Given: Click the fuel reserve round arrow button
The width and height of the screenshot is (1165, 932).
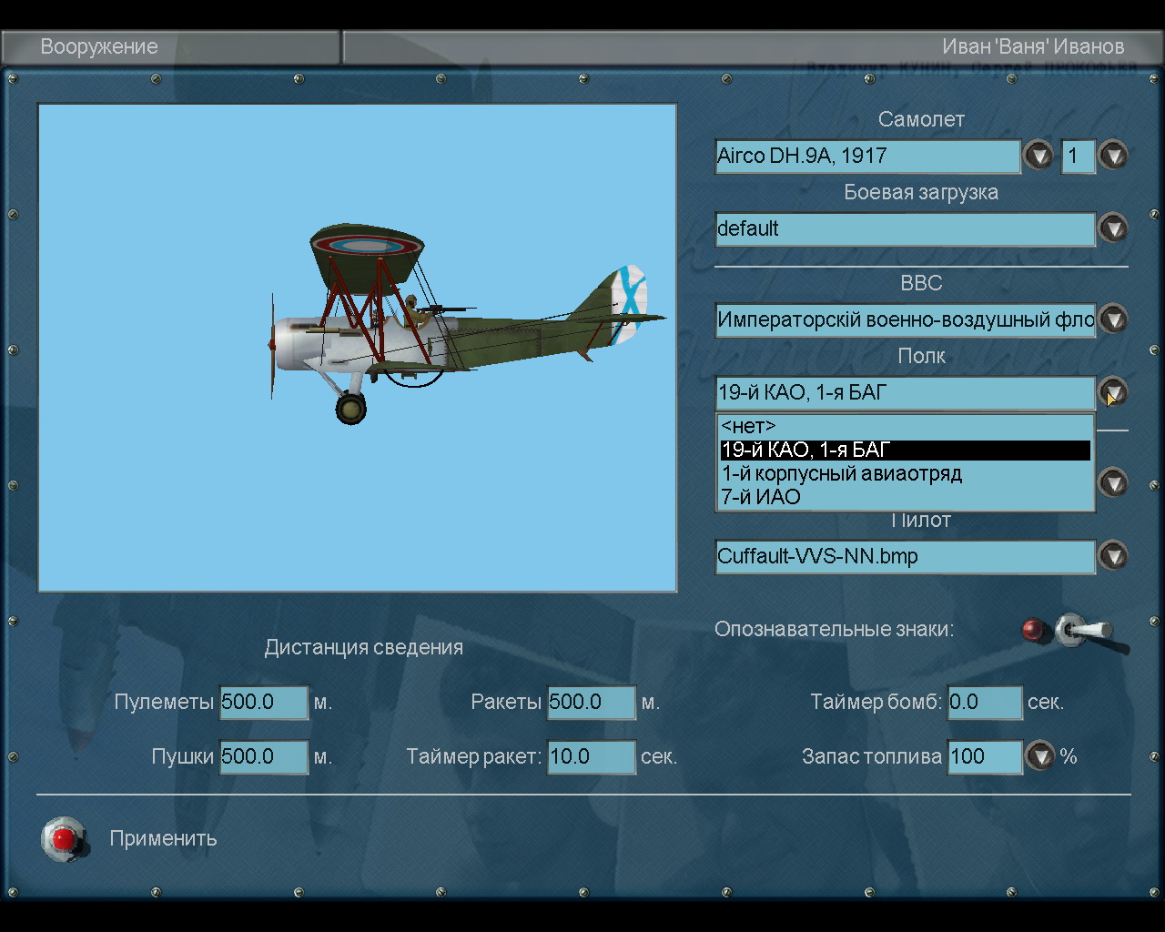Looking at the screenshot, I should [1039, 756].
